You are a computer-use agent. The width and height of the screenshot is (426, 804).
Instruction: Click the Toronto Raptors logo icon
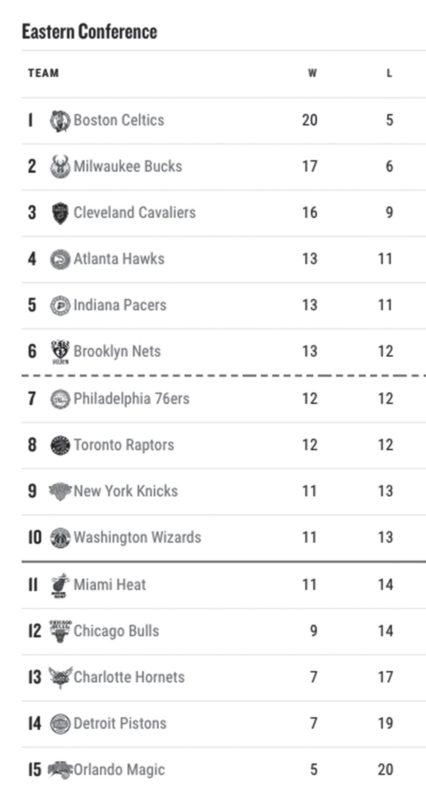coord(60,445)
